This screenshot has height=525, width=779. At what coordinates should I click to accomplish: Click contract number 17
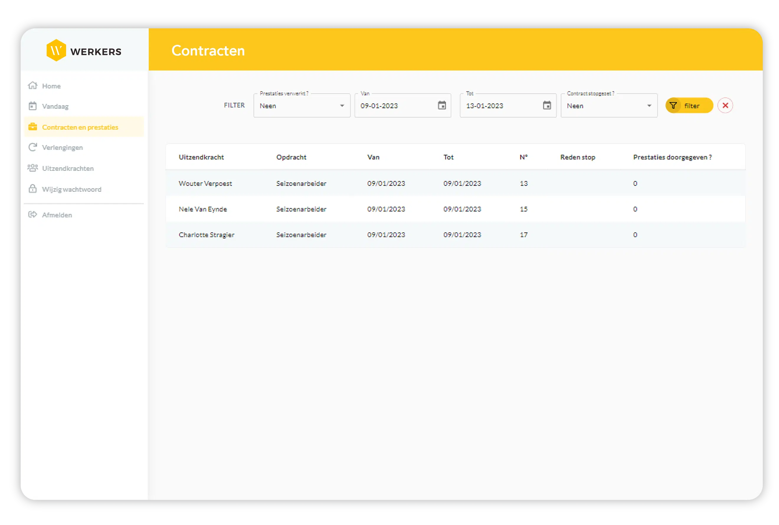[x=523, y=235]
